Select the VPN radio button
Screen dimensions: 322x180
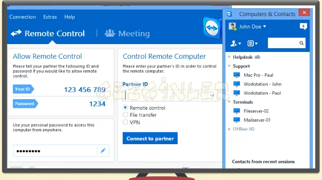tap(125, 122)
